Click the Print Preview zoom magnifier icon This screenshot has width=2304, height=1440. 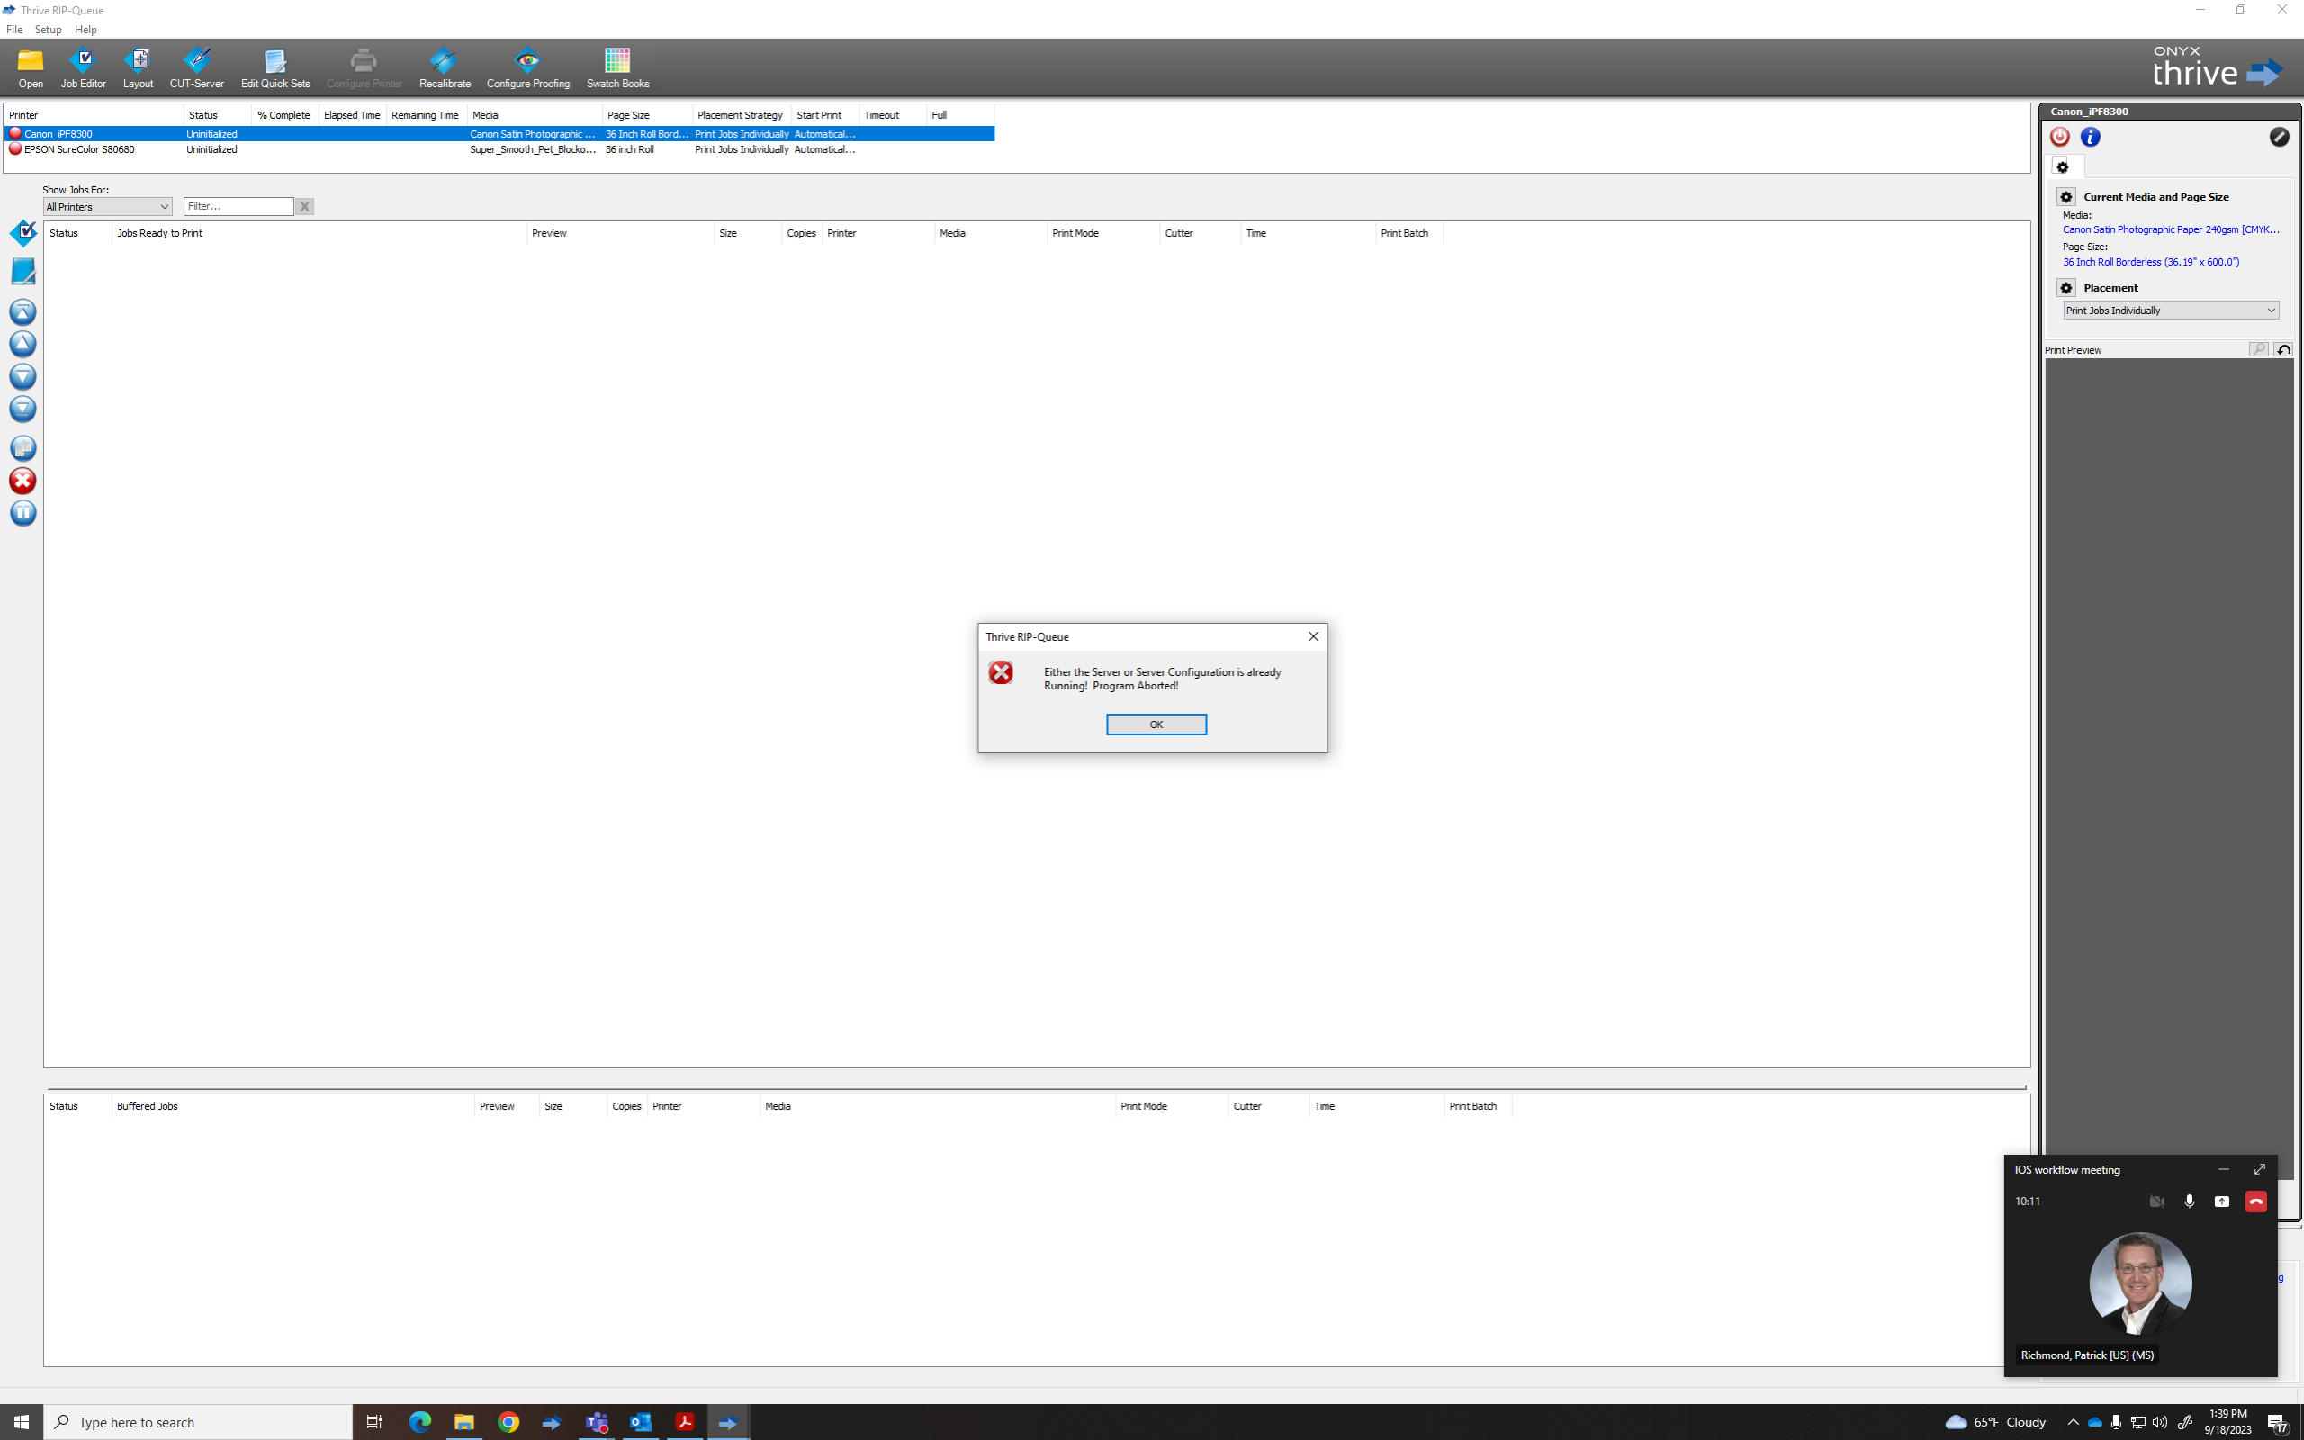point(2258,349)
